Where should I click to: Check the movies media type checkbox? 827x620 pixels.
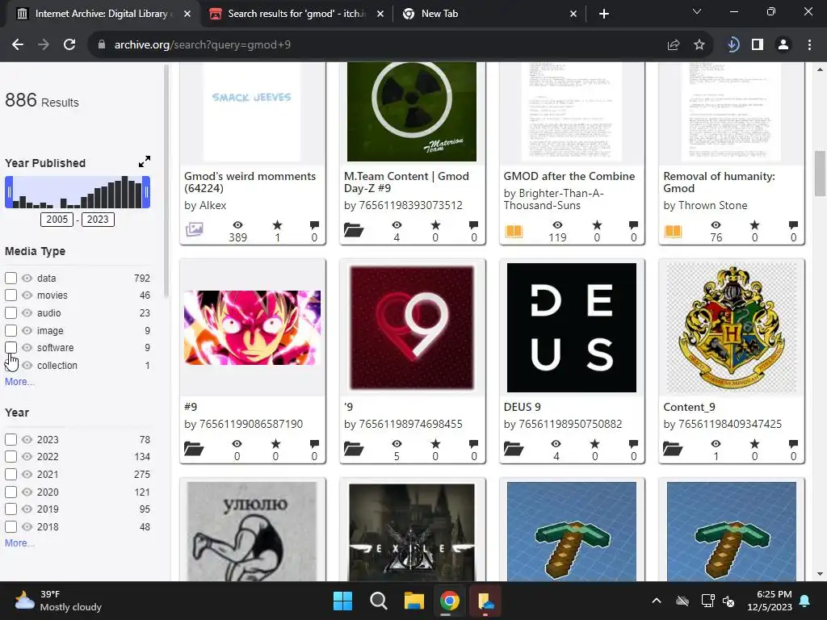click(10, 295)
